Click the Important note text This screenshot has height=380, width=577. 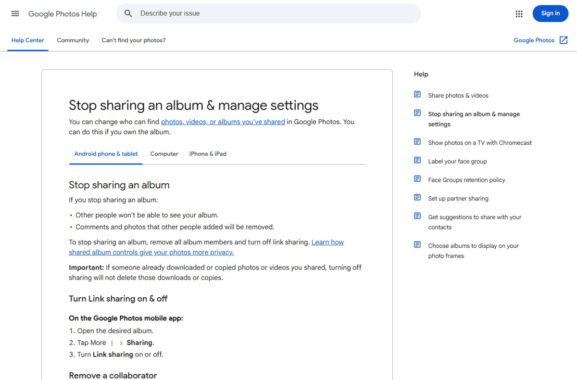click(x=215, y=273)
